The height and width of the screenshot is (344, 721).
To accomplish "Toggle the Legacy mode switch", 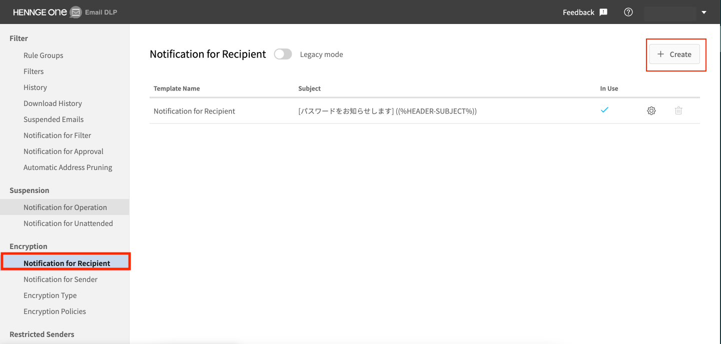I will point(283,54).
